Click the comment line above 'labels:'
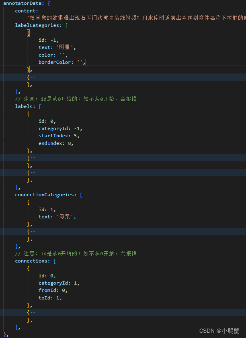 [x=76, y=99]
